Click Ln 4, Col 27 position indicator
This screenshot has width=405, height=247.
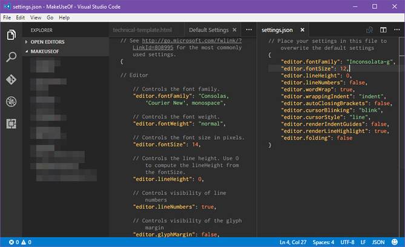pos(293,242)
